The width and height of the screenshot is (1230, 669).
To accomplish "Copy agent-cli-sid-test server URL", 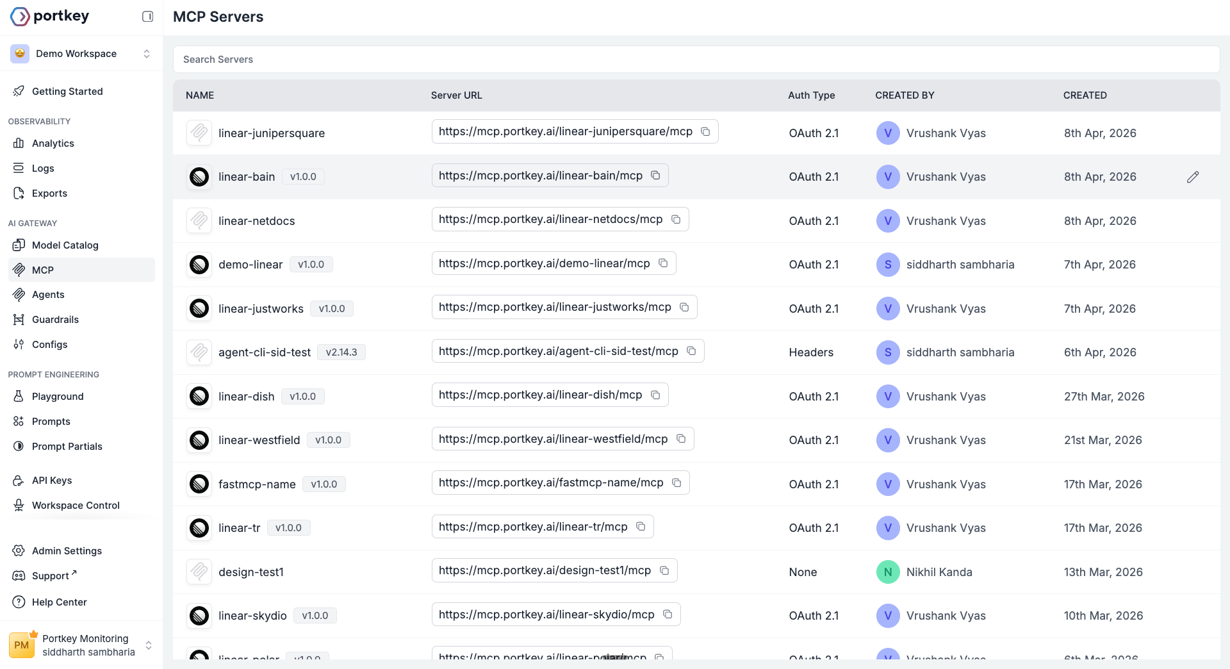I will (x=691, y=351).
